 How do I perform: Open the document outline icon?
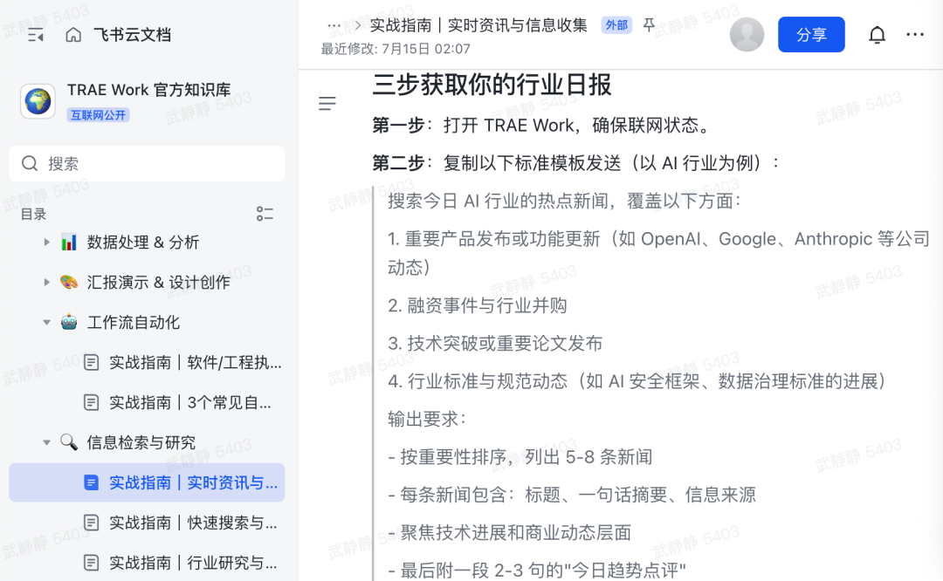click(x=327, y=103)
